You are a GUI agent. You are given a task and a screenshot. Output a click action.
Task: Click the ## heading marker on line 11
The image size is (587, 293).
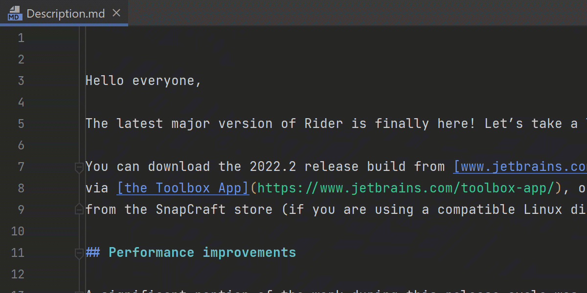click(x=93, y=252)
